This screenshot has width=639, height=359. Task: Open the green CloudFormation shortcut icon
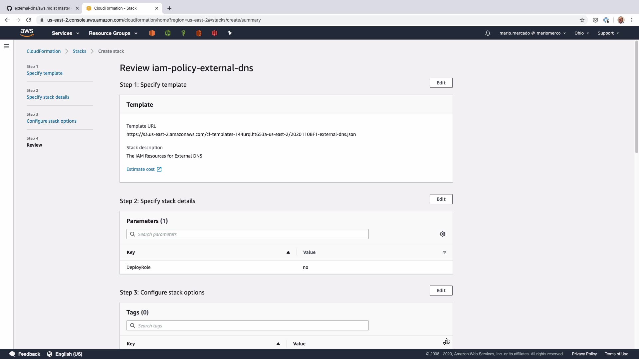[167, 33]
